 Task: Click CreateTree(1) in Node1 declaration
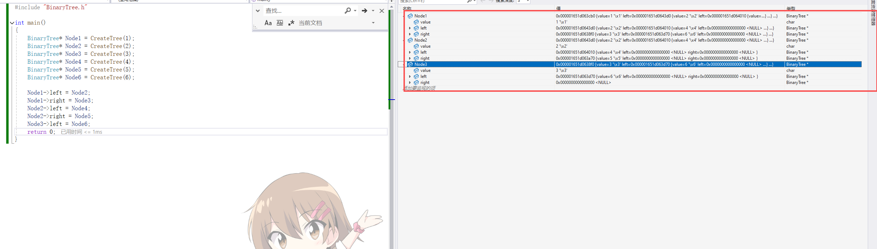[111, 38]
